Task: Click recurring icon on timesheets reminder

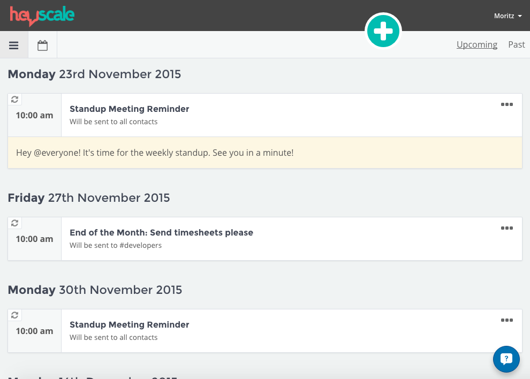Action: click(15, 223)
